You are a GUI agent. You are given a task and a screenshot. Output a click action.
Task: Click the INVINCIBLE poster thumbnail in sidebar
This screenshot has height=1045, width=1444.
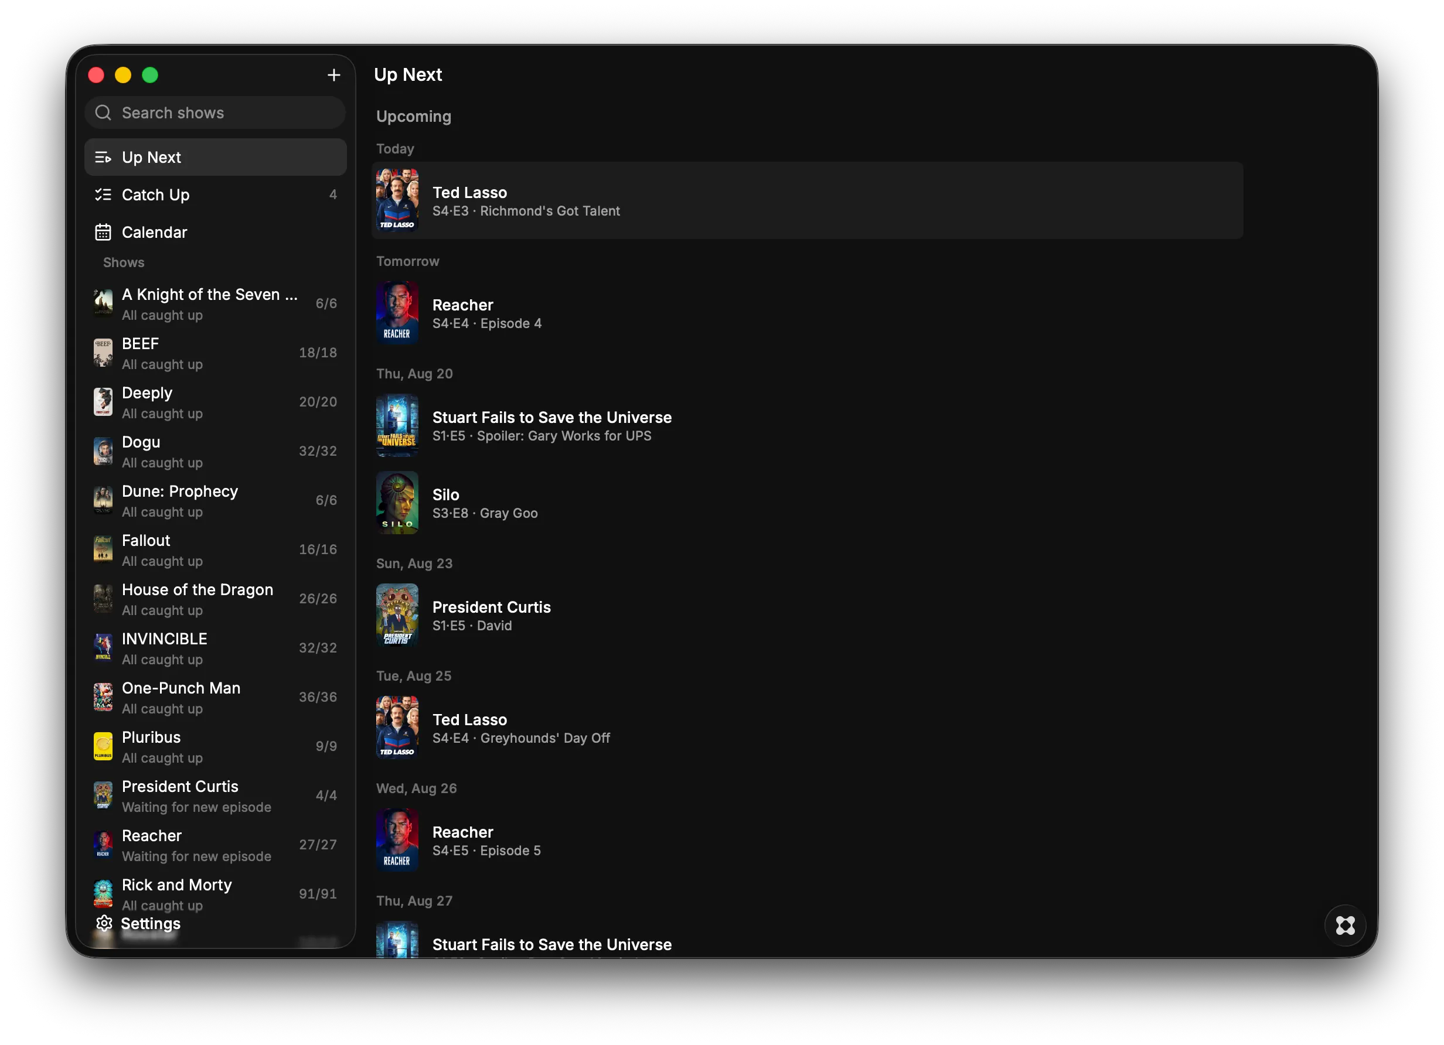pyautogui.click(x=103, y=648)
